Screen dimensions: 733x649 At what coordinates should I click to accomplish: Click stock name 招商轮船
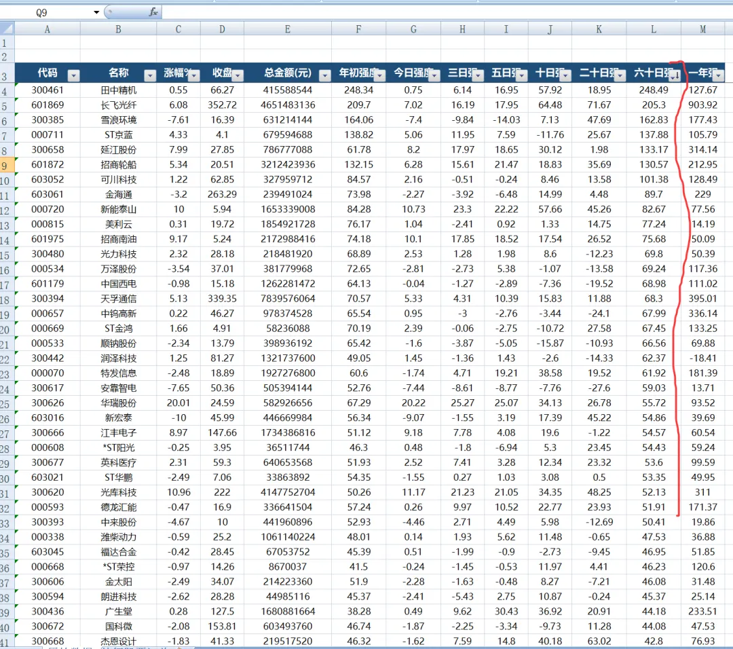(118, 164)
